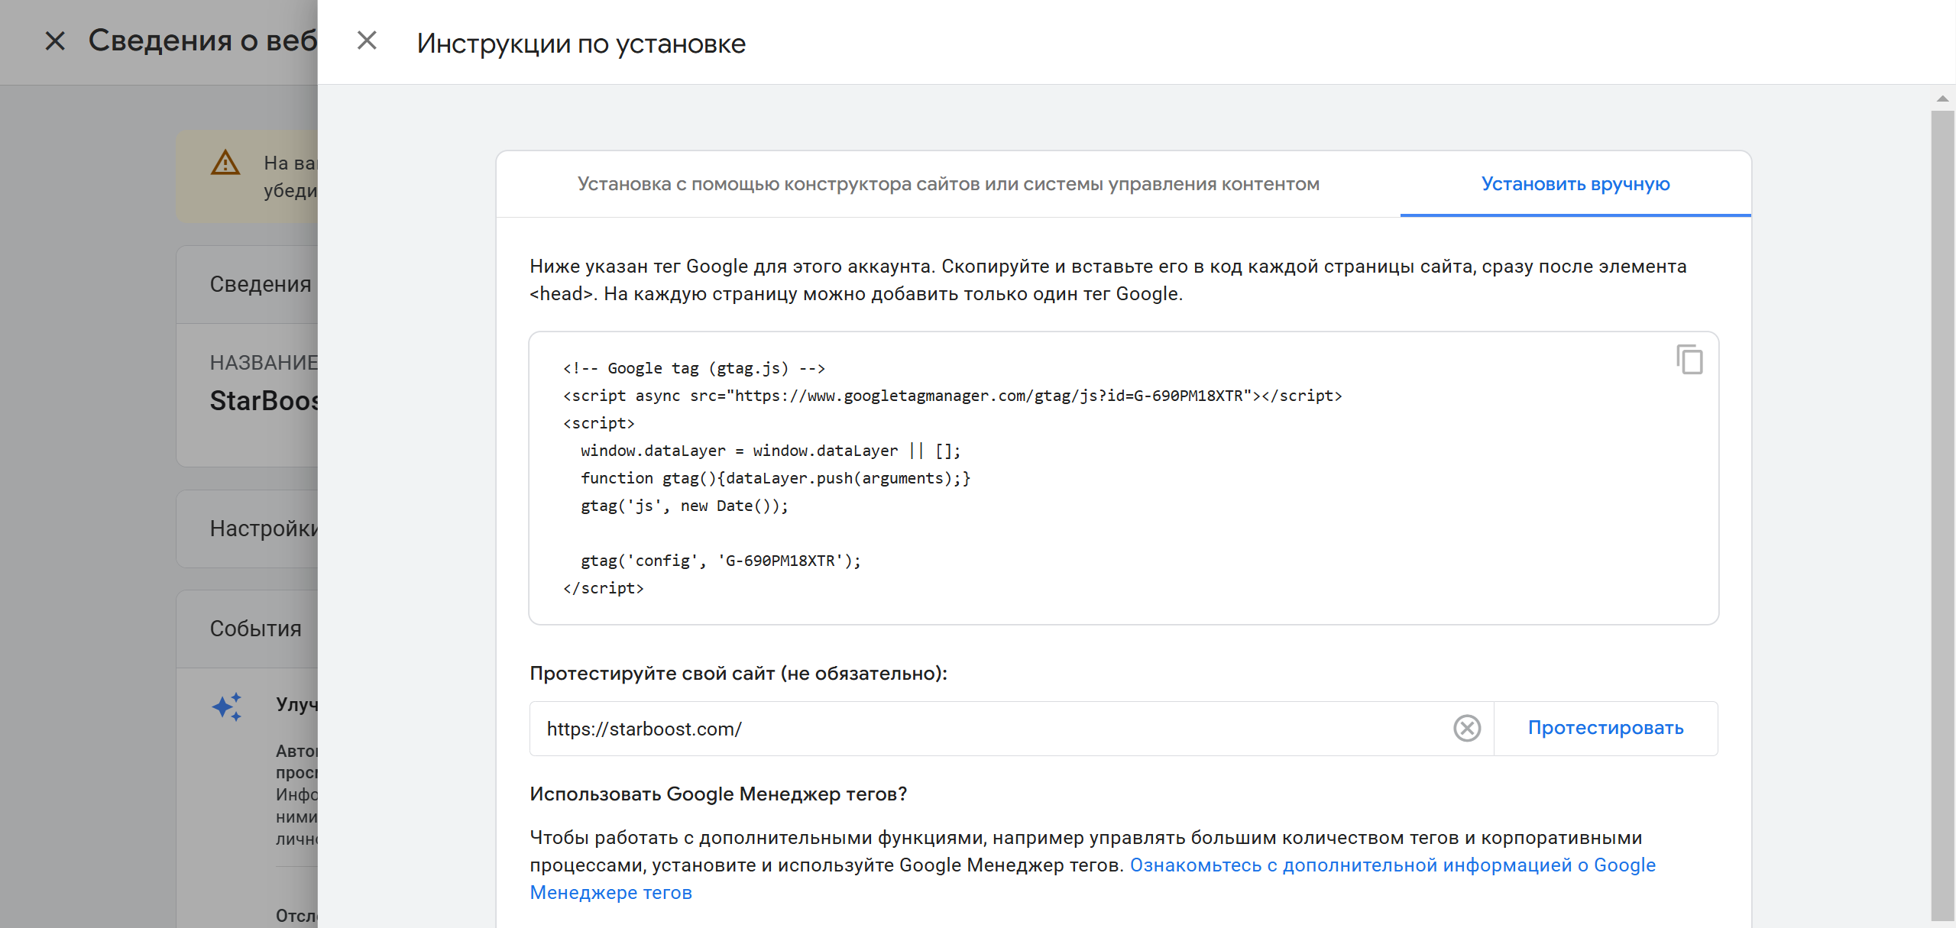Viewport: 1956px width, 928px height.
Task: Expand the "Настройки" section behind the panel
Action: click(x=264, y=529)
